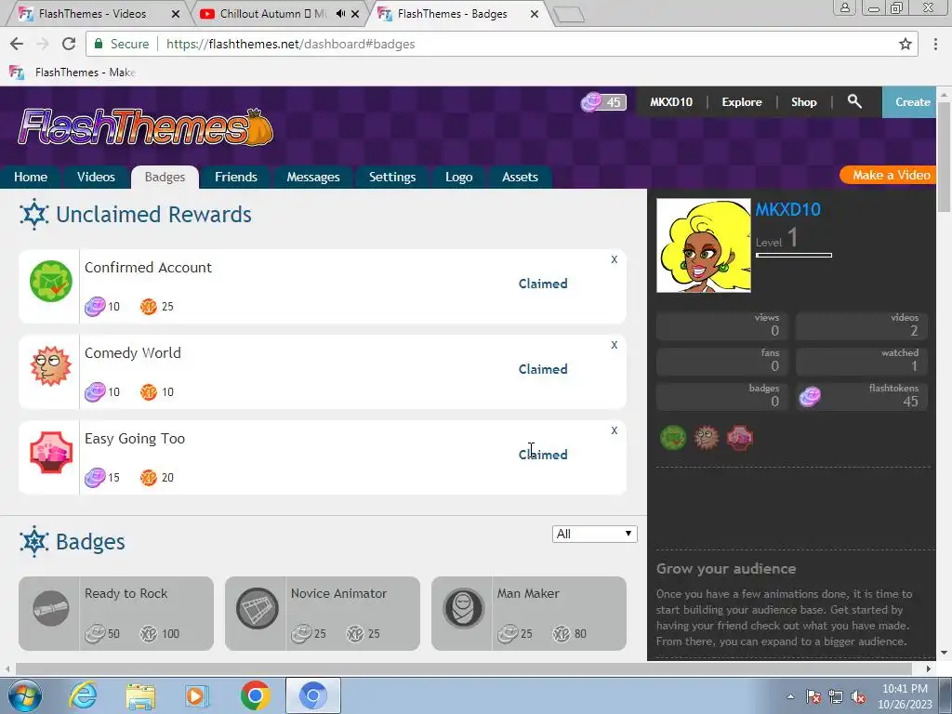The width and height of the screenshot is (952, 714).
Task: Dismiss the Confirmed Account reward
Action: [x=615, y=259]
